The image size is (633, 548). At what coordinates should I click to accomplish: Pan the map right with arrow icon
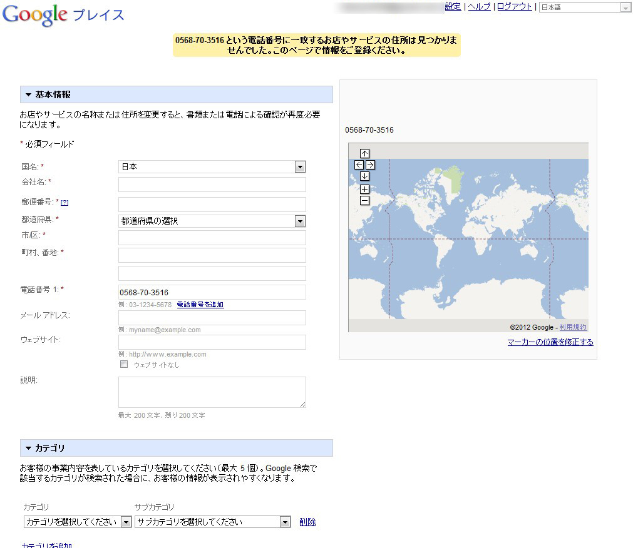(x=370, y=165)
